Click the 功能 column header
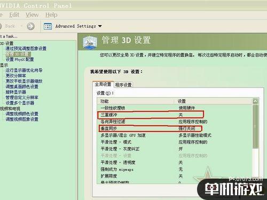Image resolution: width=267 pixels, height=200 pixels. click(x=136, y=101)
